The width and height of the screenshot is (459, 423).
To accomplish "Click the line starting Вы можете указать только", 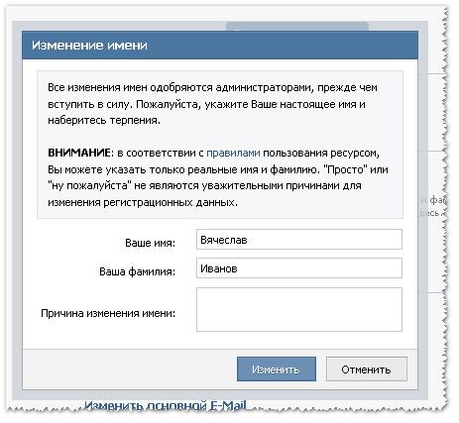I will click(218, 169).
